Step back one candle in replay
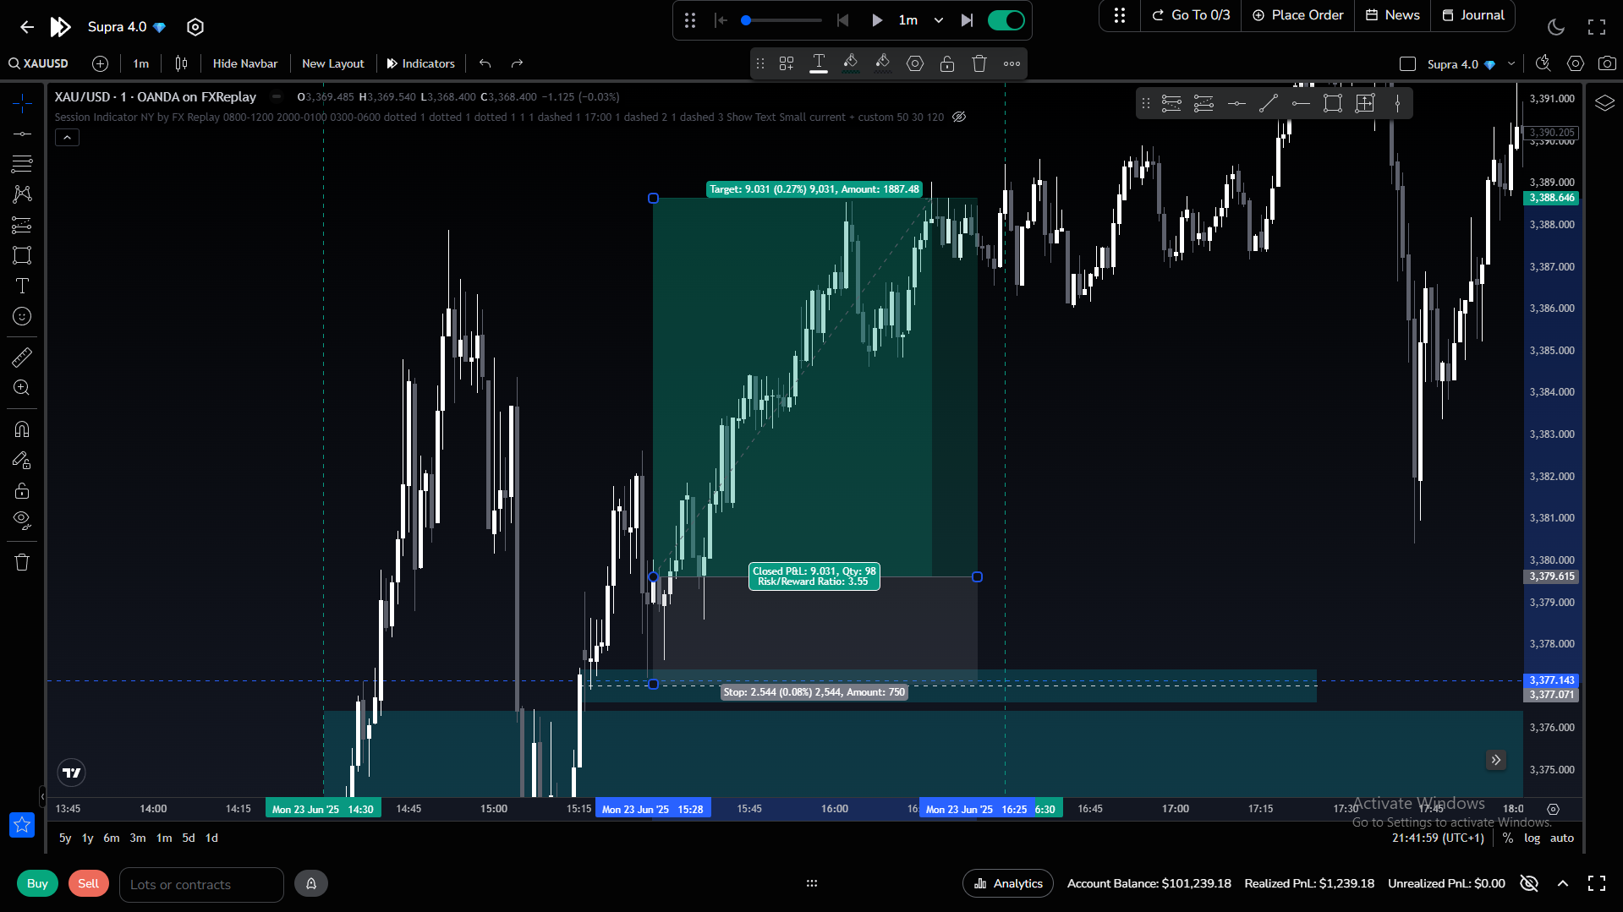Screen dimensions: 1623x912 (x=842, y=20)
